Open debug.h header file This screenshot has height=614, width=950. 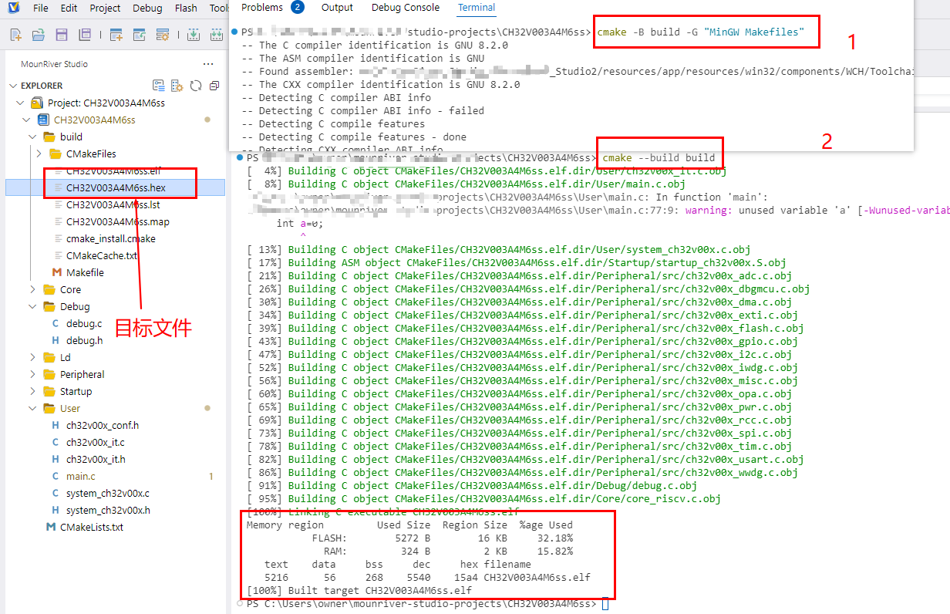click(84, 340)
